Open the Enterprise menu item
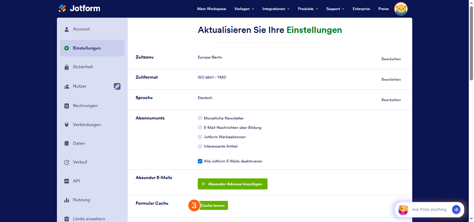This screenshot has width=474, height=222. coord(361,9)
